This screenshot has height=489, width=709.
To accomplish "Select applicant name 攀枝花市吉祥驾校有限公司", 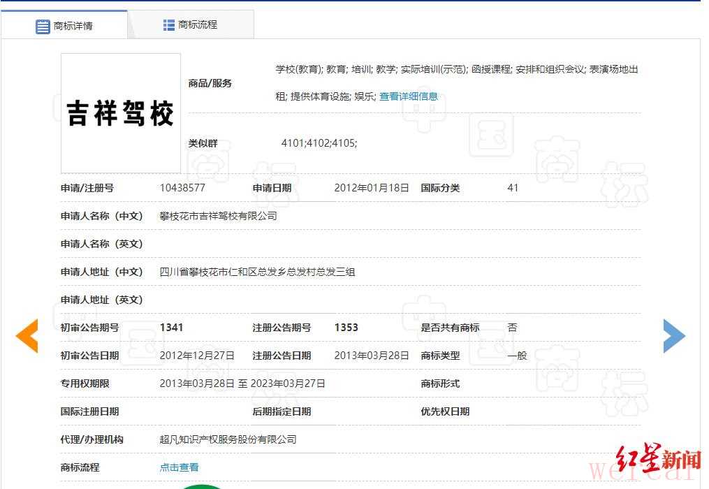I will (x=218, y=216).
